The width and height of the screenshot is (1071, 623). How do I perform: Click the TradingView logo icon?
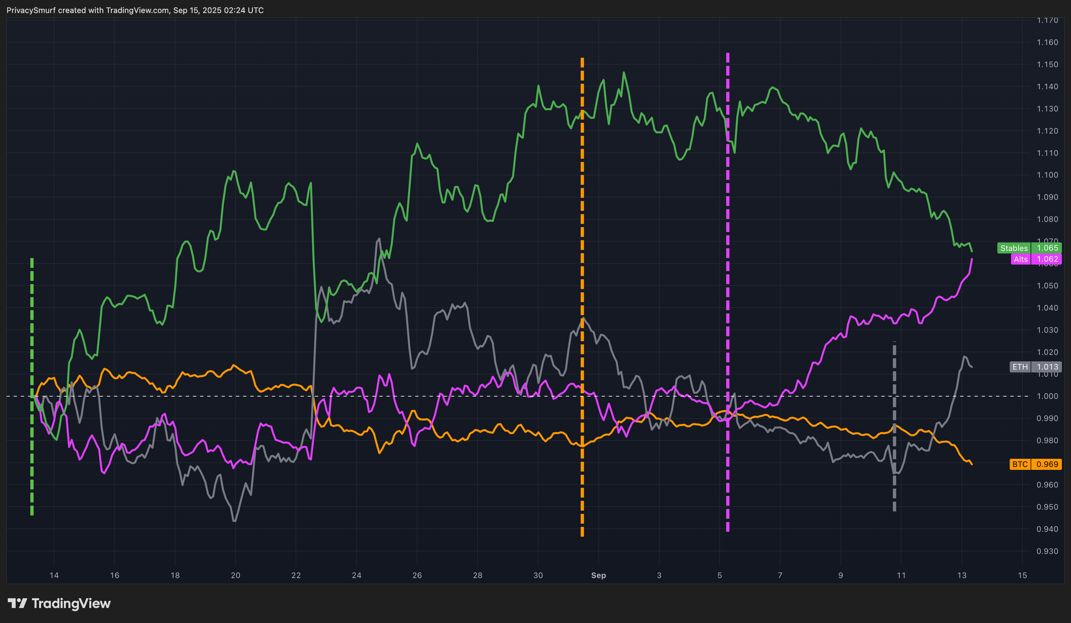17,603
